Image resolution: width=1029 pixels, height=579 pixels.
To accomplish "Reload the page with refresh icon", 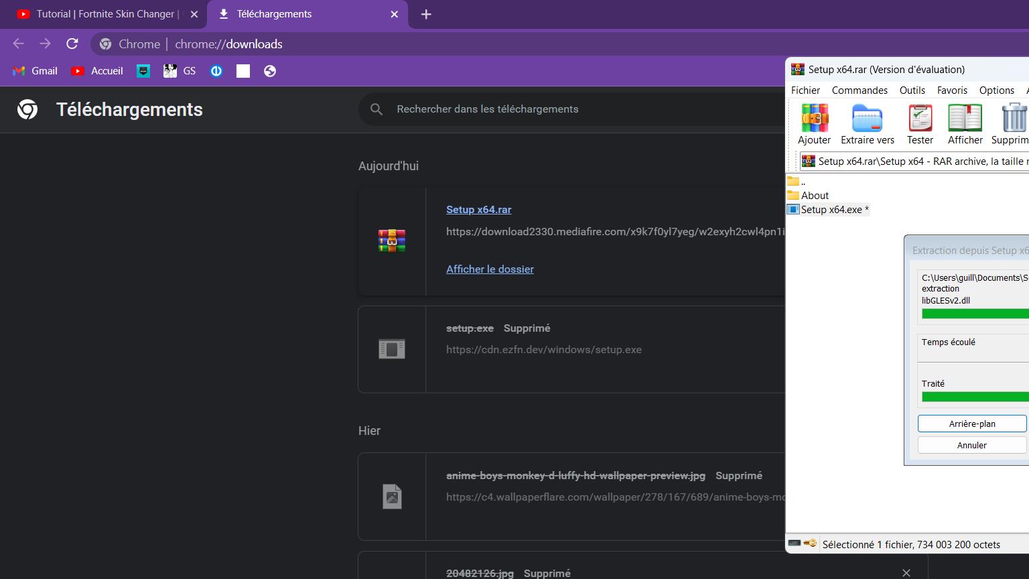I will pyautogui.click(x=72, y=44).
